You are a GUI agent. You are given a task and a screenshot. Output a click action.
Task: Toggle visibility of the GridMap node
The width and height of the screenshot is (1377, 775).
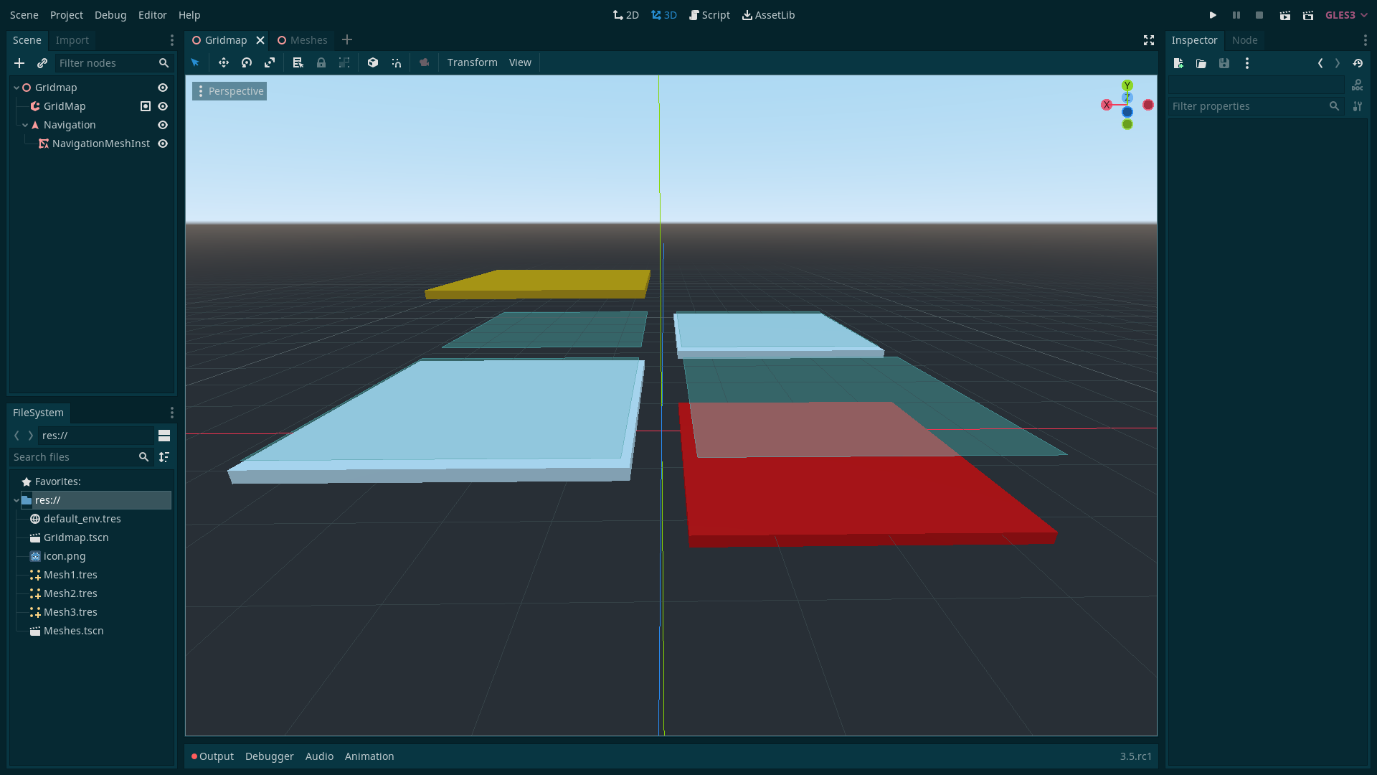pyautogui.click(x=163, y=105)
